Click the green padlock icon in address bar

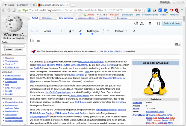tap(19, 10)
